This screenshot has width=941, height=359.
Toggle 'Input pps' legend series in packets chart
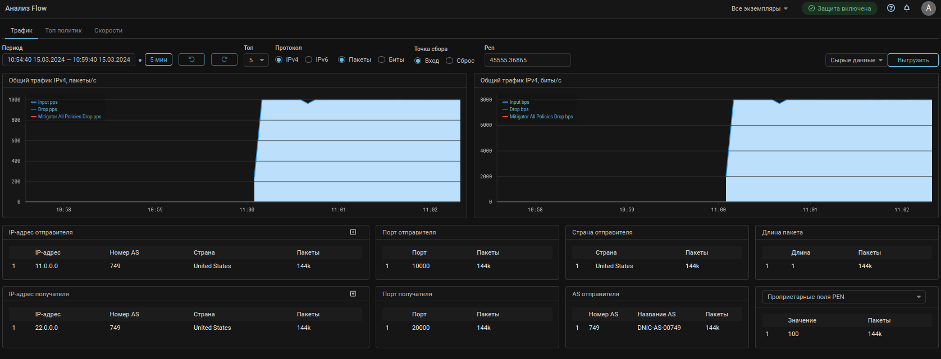coord(47,102)
